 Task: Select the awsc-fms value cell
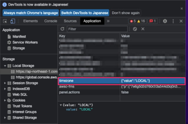pyautogui.click(x=152, y=87)
